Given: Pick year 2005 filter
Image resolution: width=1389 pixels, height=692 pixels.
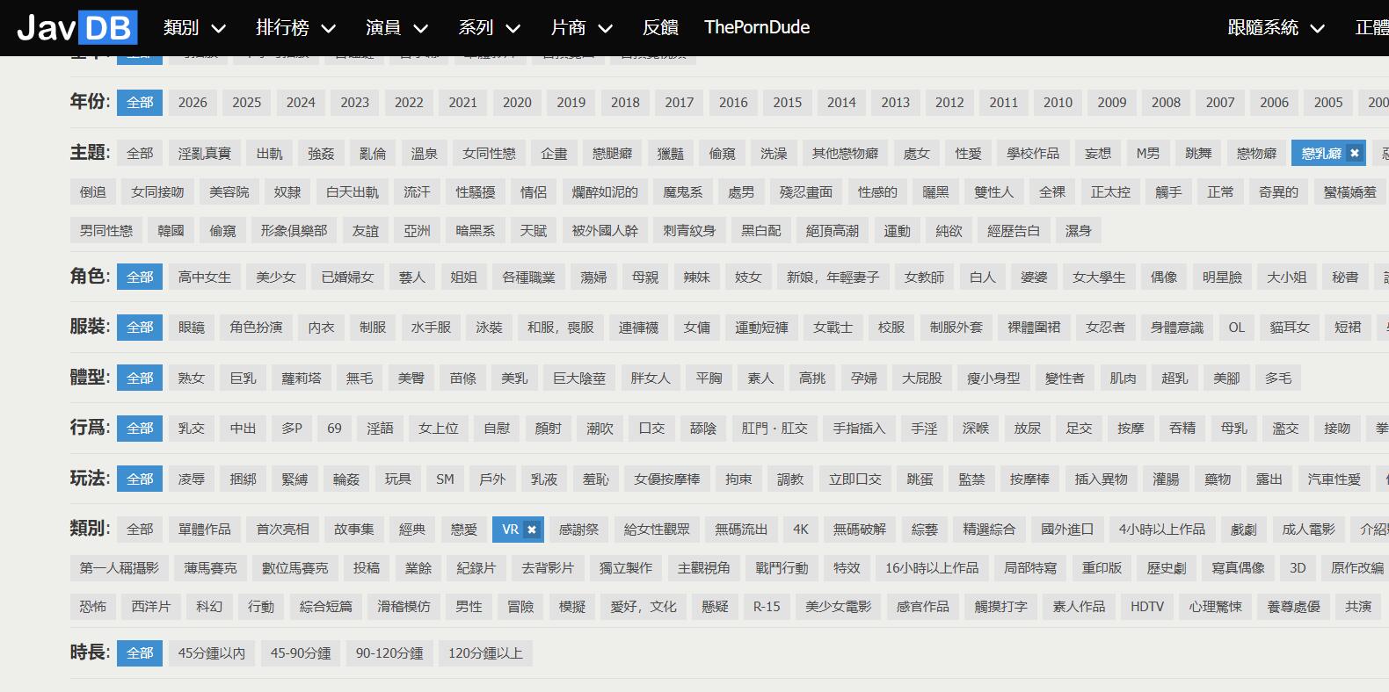Looking at the screenshot, I should [x=1328, y=103].
